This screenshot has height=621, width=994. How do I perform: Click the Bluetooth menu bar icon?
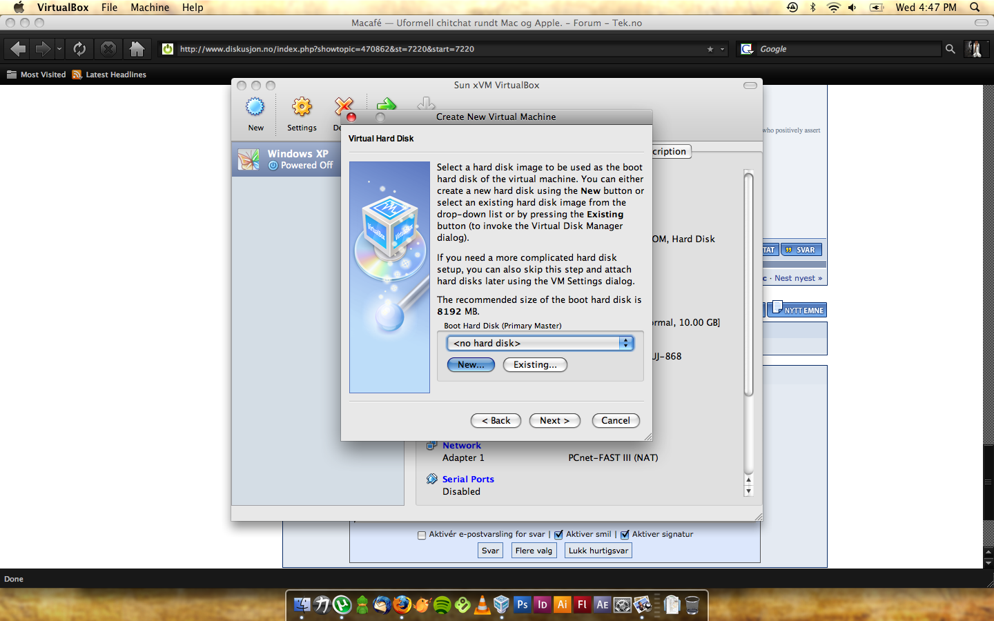click(x=812, y=8)
